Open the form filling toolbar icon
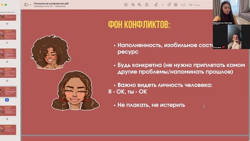This screenshot has height=141, width=250. coord(183,5)
